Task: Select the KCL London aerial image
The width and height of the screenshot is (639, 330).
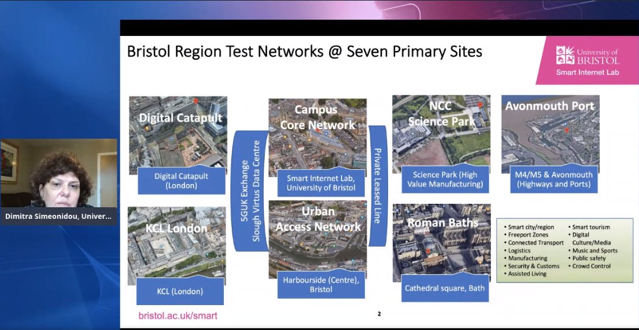Action: [176, 245]
